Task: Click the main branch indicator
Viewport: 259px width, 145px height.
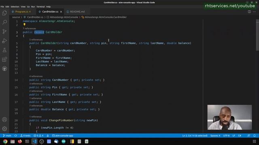Action: 7,136
